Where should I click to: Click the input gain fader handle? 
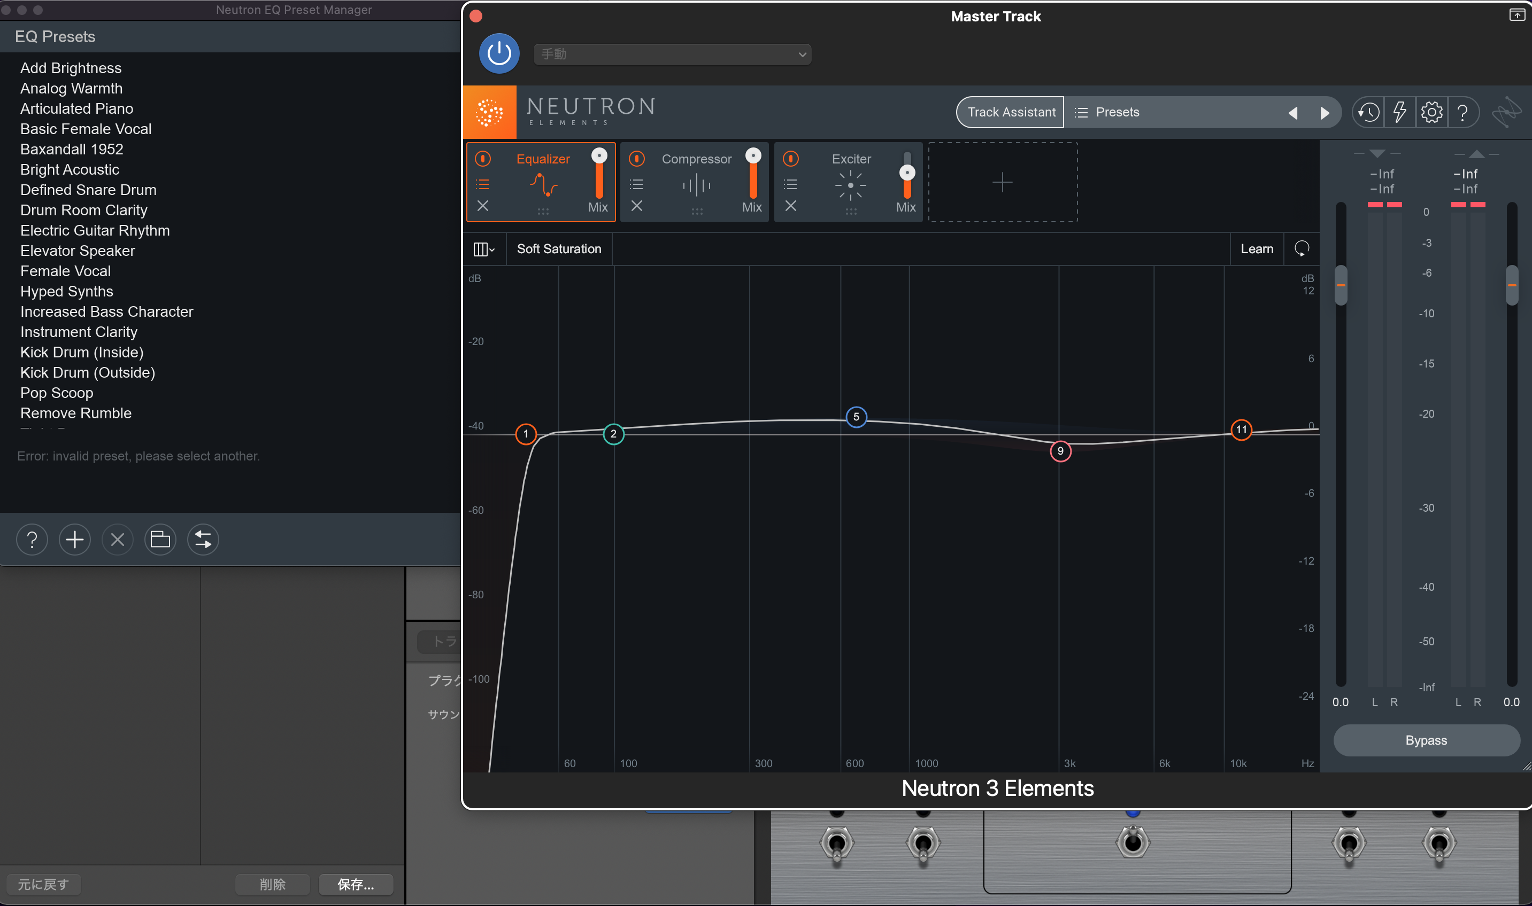[x=1341, y=285]
